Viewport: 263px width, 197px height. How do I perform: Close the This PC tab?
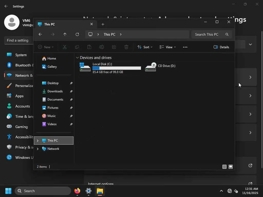pos(92,24)
